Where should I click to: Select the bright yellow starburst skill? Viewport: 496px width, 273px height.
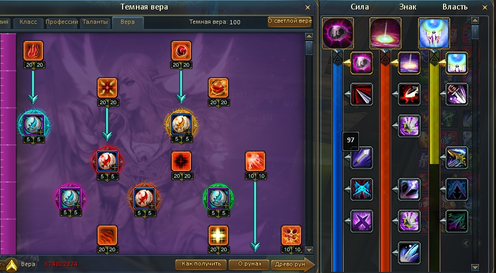[x=218, y=235]
